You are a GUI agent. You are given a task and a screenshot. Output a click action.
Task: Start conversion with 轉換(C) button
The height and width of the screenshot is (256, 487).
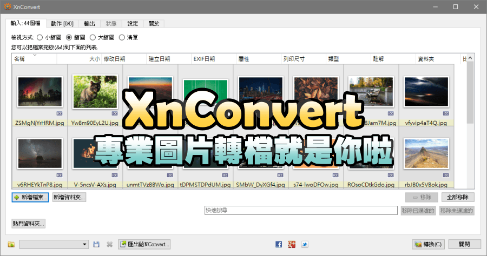tap(429, 244)
